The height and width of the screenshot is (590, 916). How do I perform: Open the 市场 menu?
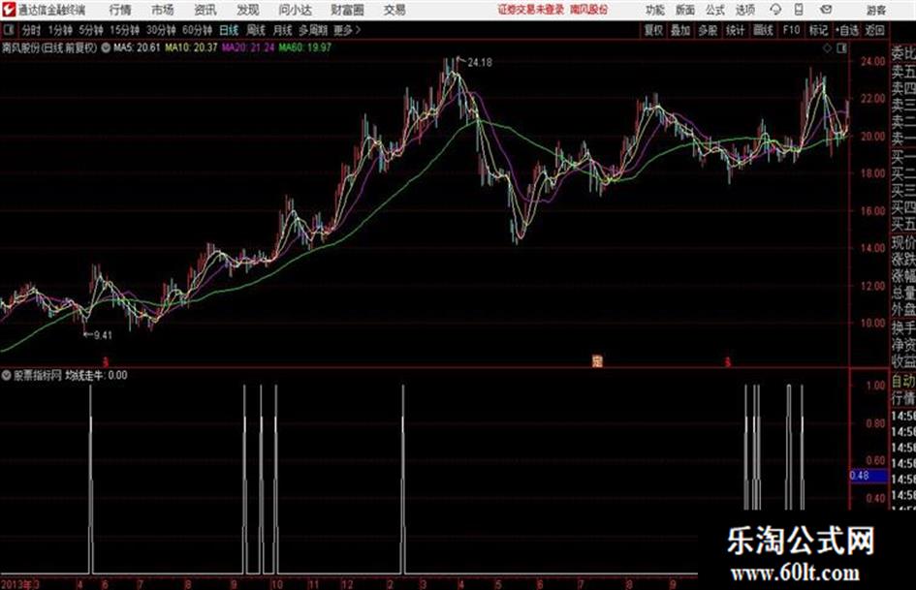coord(163,10)
